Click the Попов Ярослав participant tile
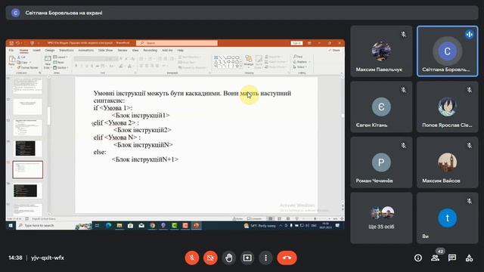The image size is (484, 272). [x=447, y=107]
